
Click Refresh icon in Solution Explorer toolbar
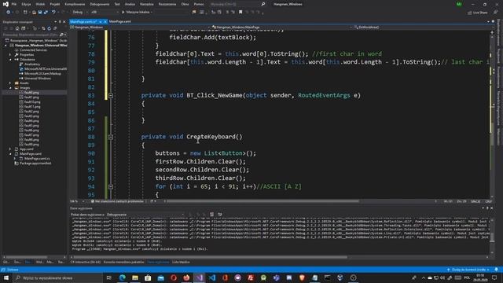pos(49,28)
